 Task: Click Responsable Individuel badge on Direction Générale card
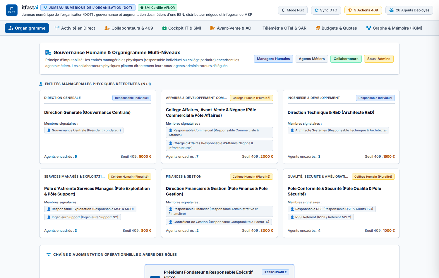pyautogui.click(x=132, y=98)
